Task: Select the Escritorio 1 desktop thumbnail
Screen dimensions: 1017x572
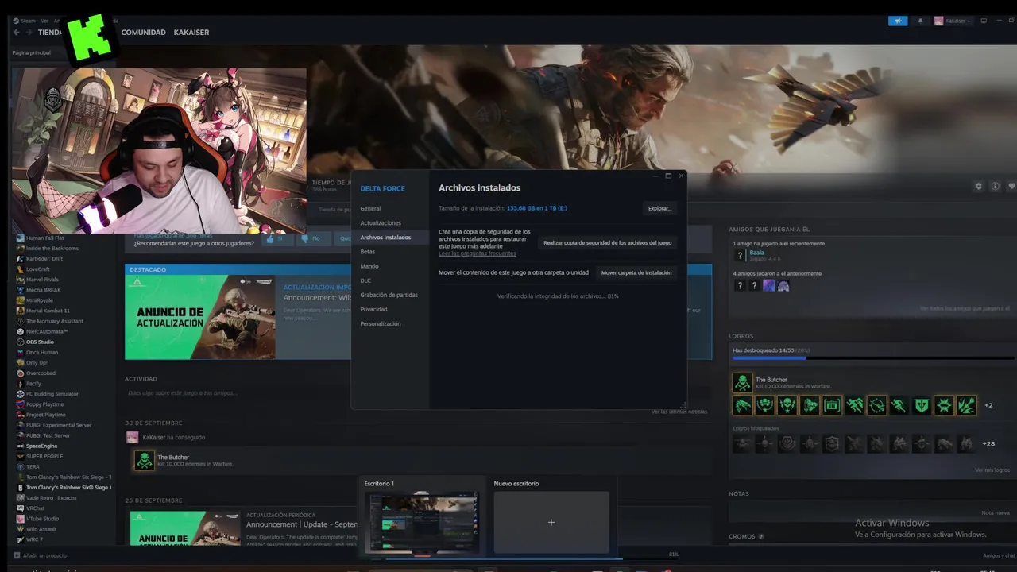Action: click(x=422, y=522)
